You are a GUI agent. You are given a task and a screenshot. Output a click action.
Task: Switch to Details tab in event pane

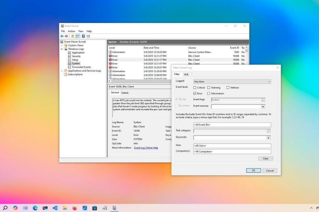[125, 93]
